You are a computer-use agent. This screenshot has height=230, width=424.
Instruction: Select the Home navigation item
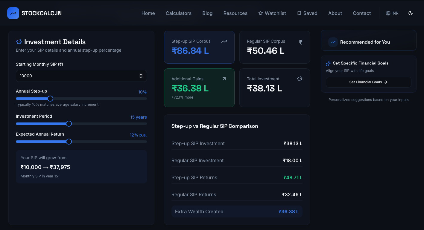tap(148, 13)
